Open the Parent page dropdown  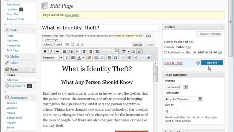tap(176, 87)
